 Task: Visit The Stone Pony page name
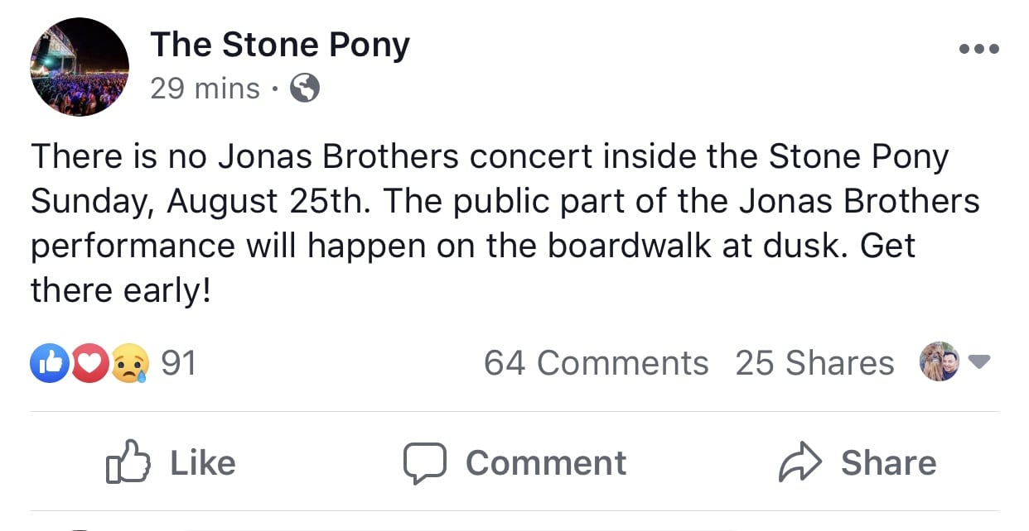(x=280, y=45)
